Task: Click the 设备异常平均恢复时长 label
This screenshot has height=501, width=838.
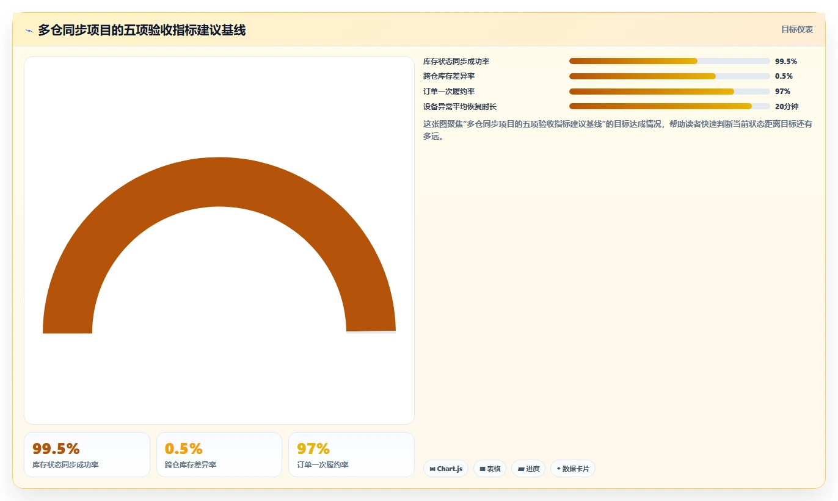Action: tap(460, 107)
